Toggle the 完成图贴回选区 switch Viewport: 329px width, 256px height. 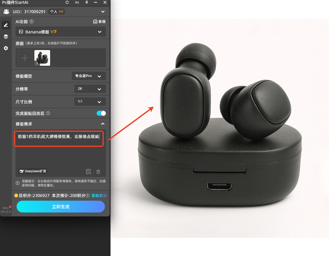click(x=101, y=113)
